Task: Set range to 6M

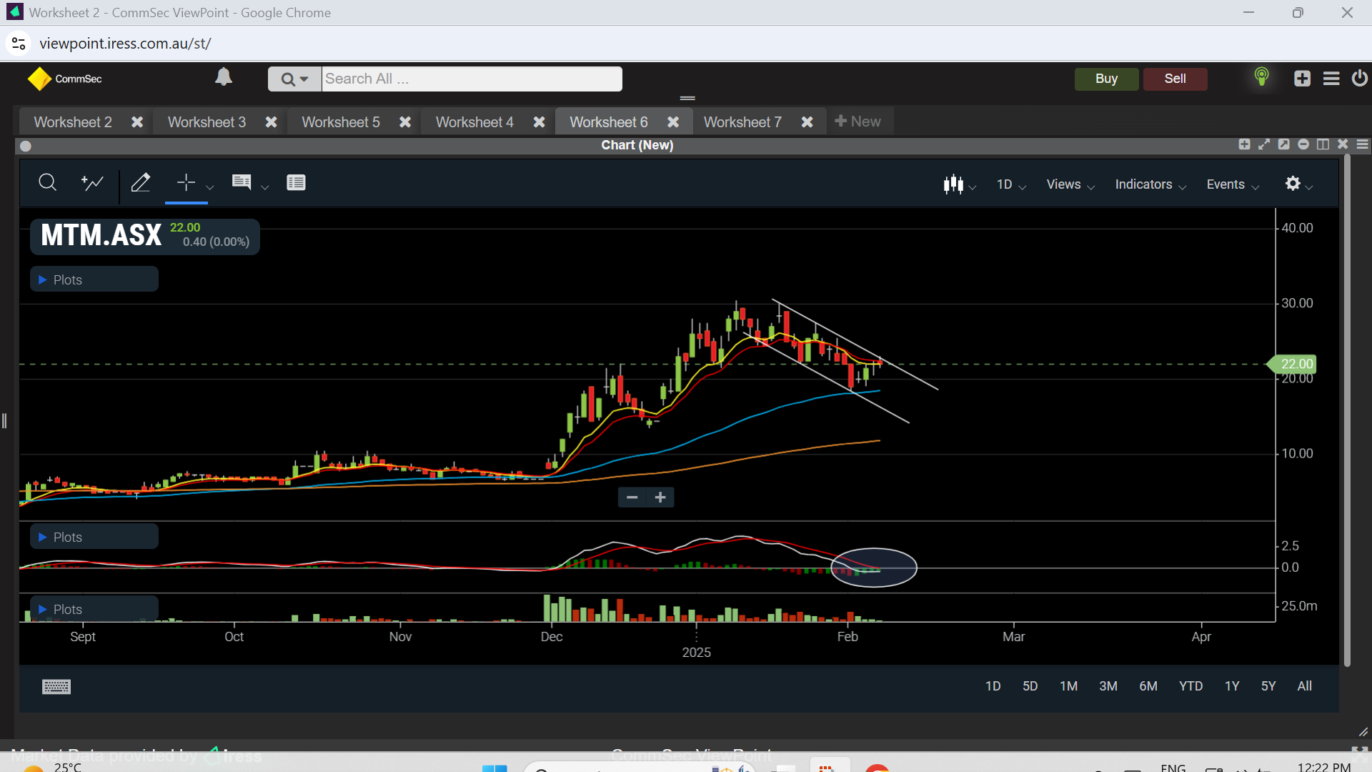Action: [1148, 686]
